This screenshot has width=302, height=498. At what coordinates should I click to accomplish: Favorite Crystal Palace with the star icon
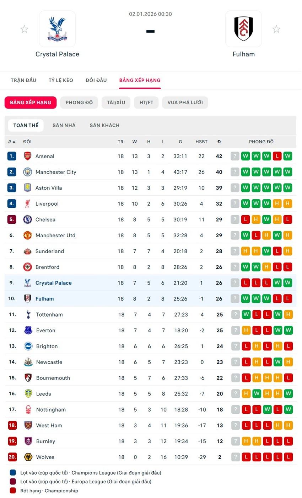pos(24,29)
